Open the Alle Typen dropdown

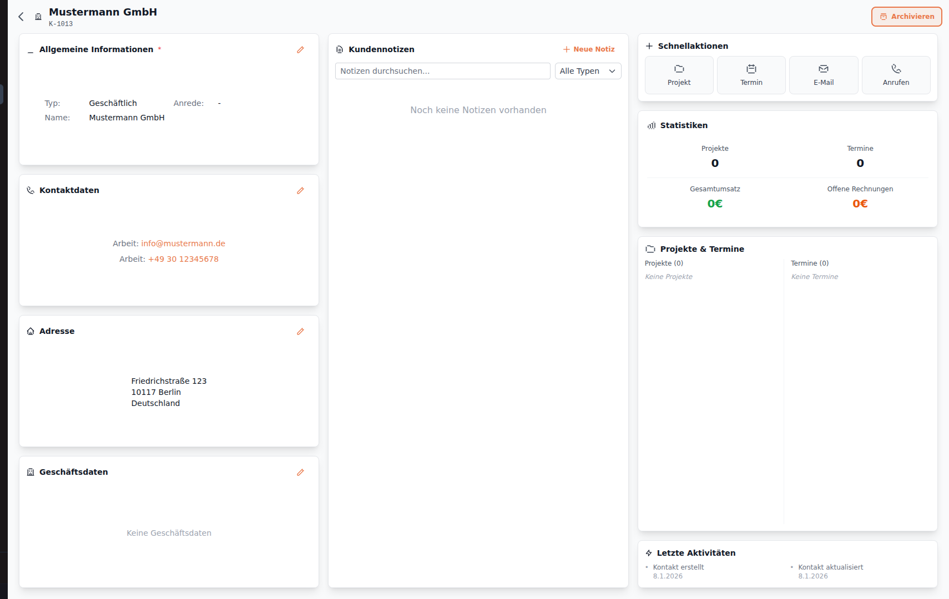588,71
